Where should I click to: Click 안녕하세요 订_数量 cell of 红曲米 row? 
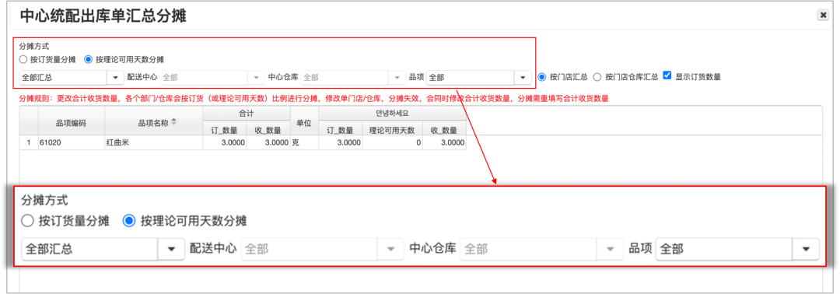pos(340,142)
